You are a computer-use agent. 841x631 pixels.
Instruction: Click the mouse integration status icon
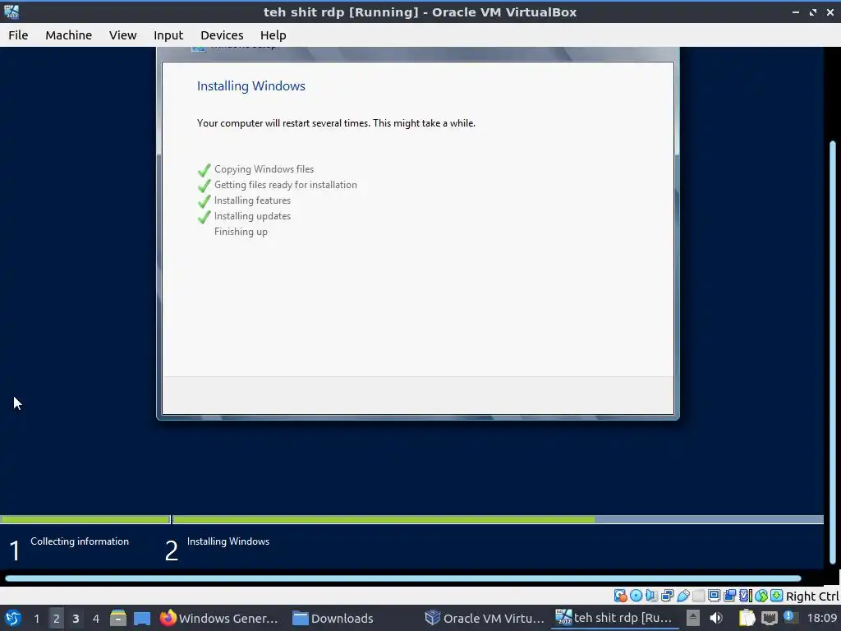tap(761, 596)
